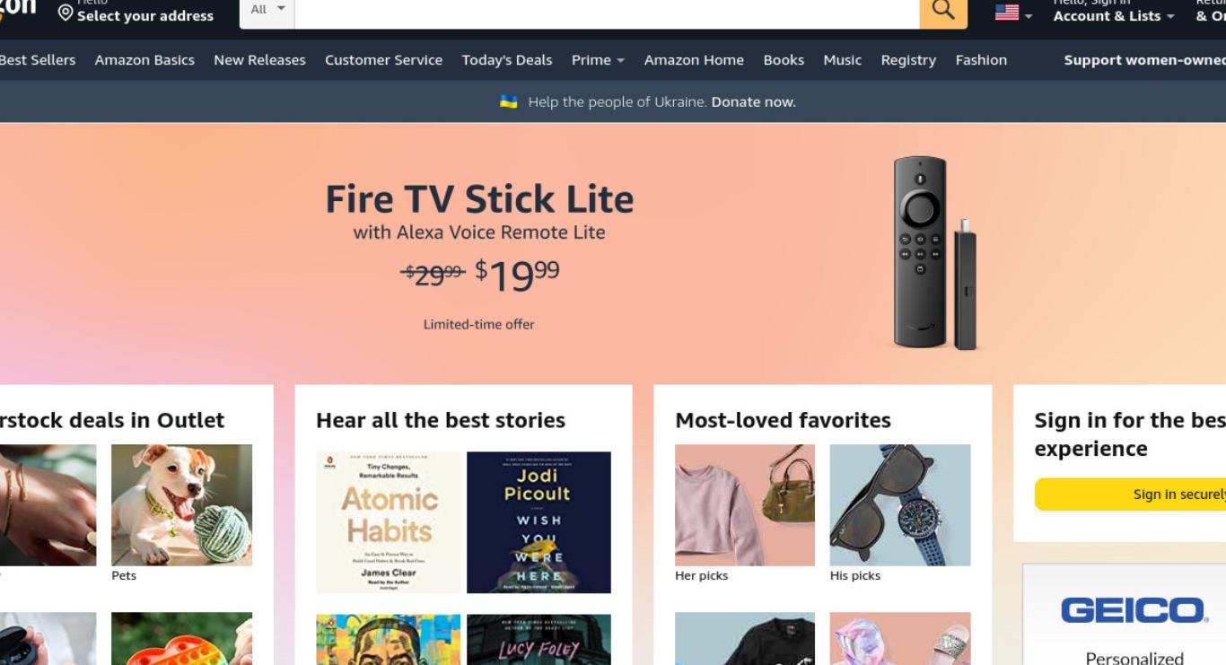This screenshot has height=665, width=1226.
Task: Click the Donate now link
Action: pyautogui.click(x=753, y=101)
